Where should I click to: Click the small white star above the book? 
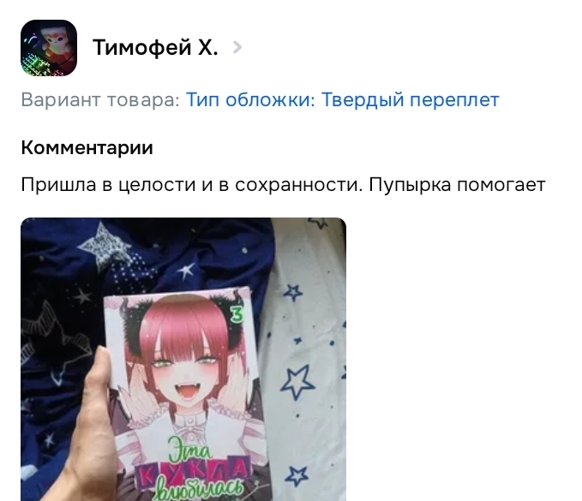[x=186, y=270]
